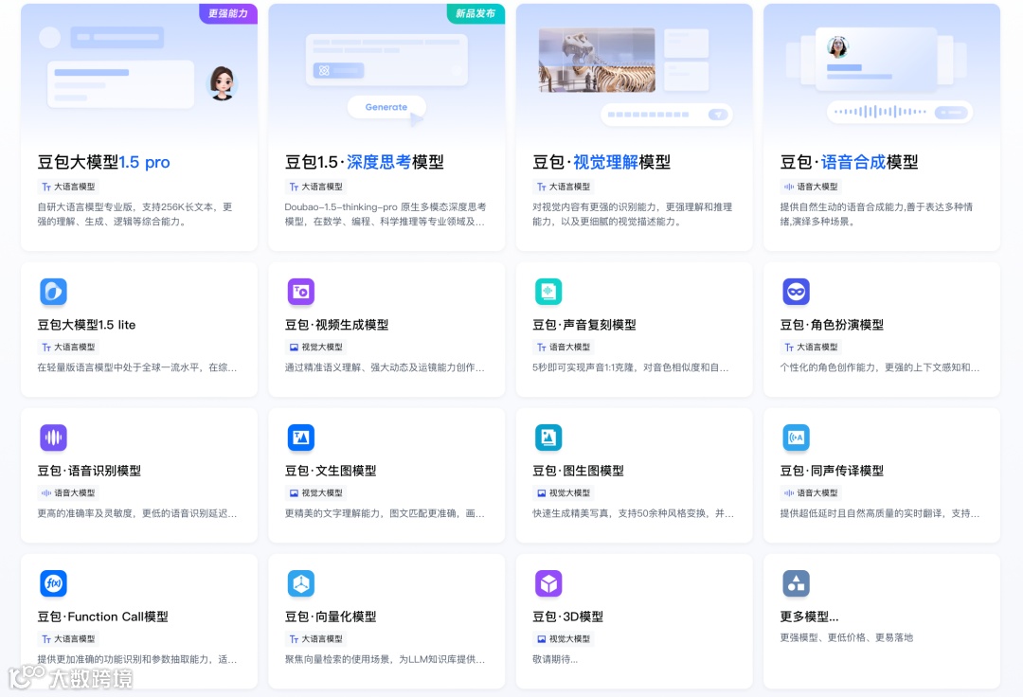The height and width of the screenshot is (697, 1023).
Task: Click the 敬请期待... text on 3D模型 card
Action: pos(555,659)
